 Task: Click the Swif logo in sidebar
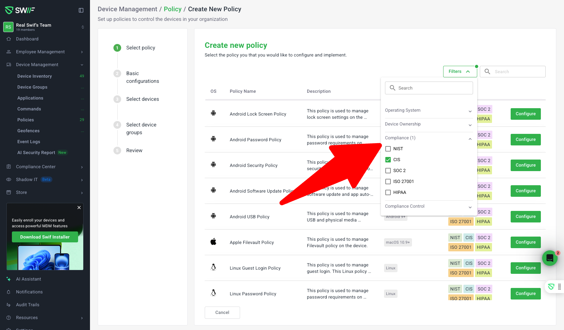(20, 10)
